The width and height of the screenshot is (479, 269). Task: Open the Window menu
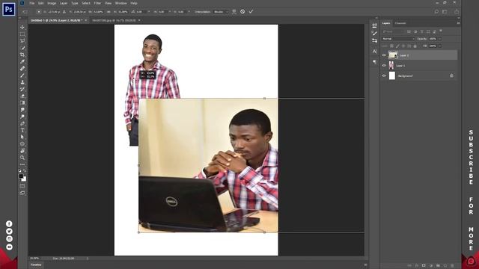pyautogui.click(x=121, y=3)
